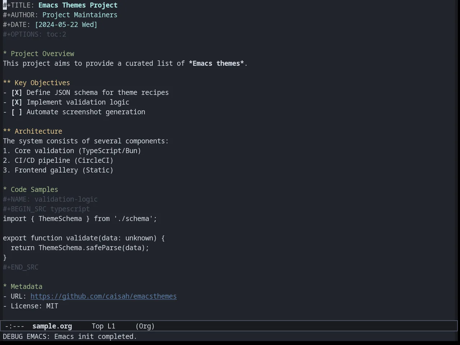Click the #+END_SRC line
Image resolution: width=460 pixels, height=345 pixels.
click(20, 267)
